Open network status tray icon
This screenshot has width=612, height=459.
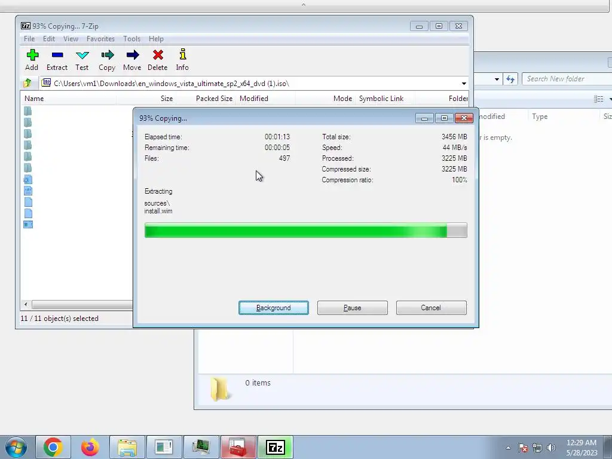[x=537, y=448]
